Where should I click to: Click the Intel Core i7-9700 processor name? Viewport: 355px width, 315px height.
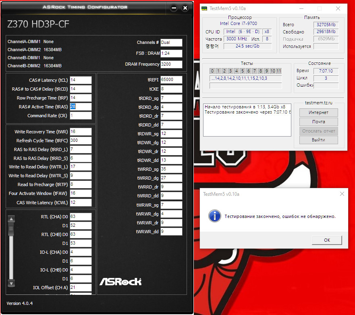239,23
